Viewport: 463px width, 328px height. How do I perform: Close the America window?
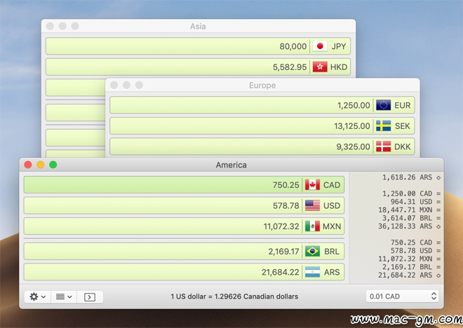28,165
